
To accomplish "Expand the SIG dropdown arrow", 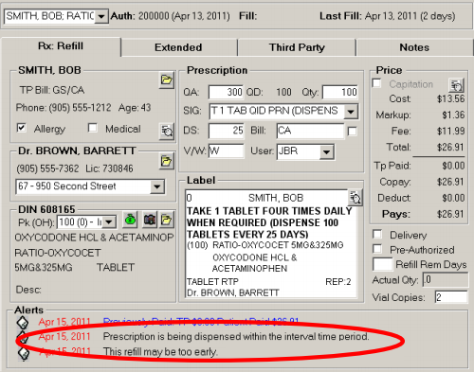I will point(351,112).
